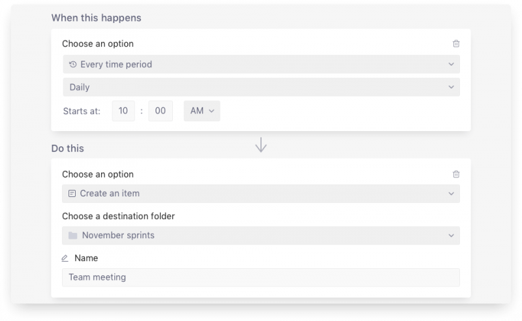Open the AM period selector
This screenshot has width=522, height=321.
tap(202, 111)
